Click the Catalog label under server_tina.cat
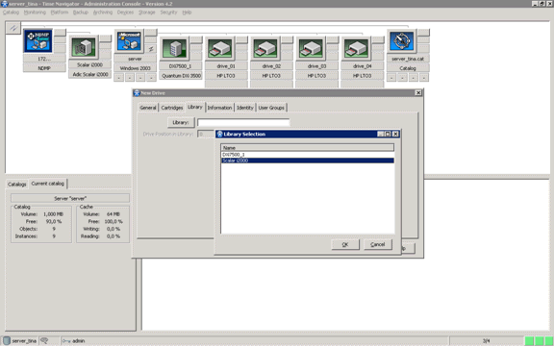This screenshot has width=555, height=347. (408, 68)
